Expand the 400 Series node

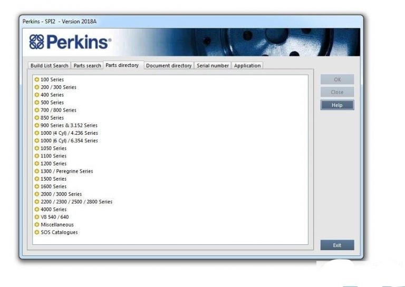click(37, 95)
